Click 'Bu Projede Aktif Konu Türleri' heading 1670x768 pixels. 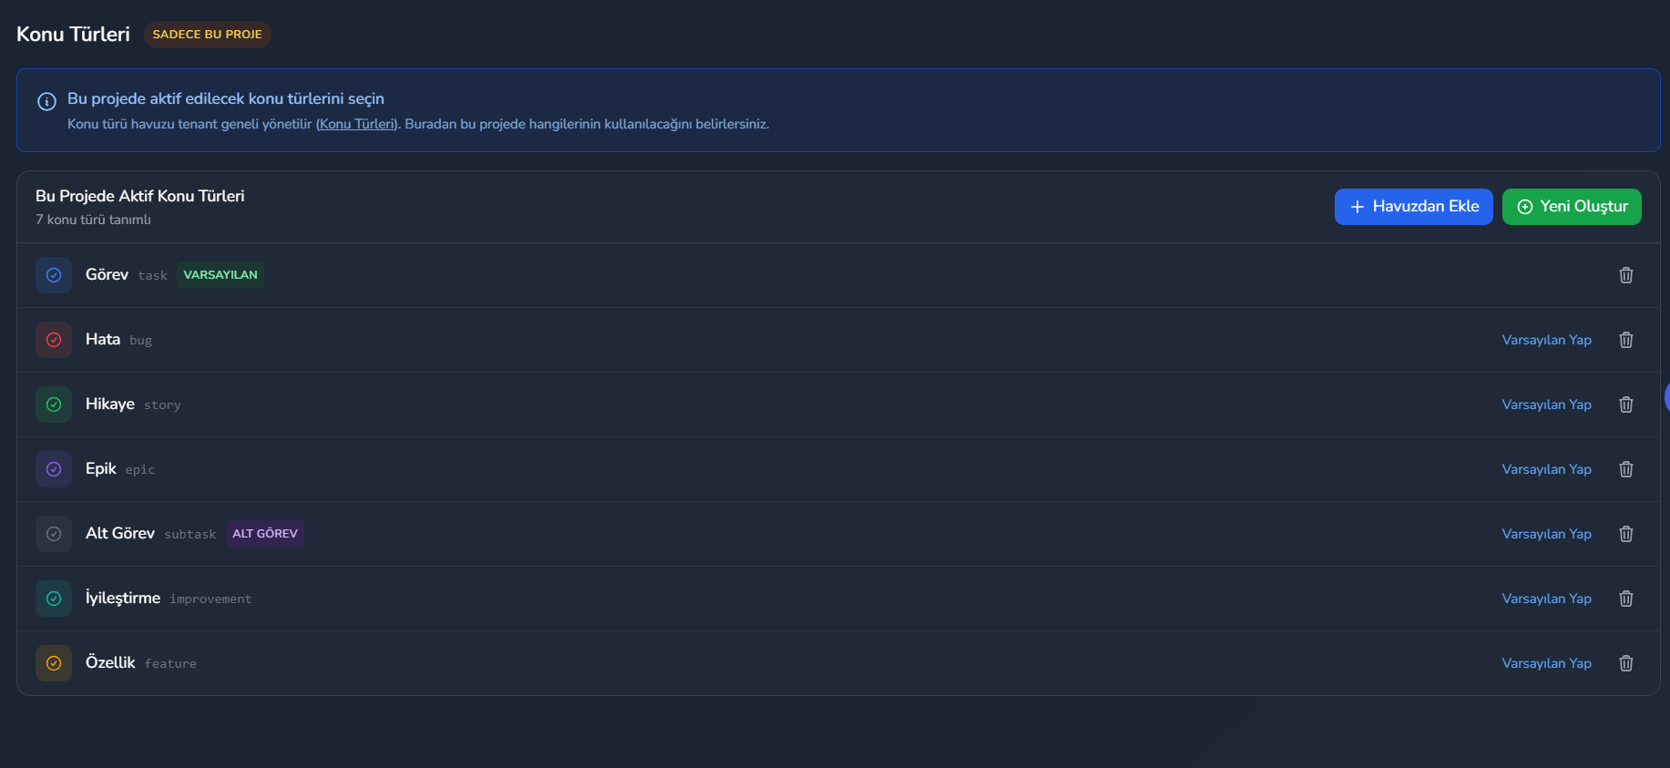139,196
